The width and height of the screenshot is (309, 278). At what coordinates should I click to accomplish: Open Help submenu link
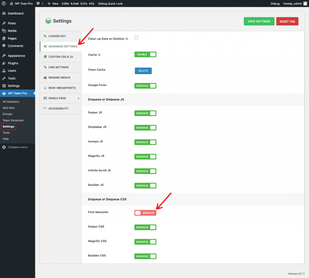click(5, 139)
